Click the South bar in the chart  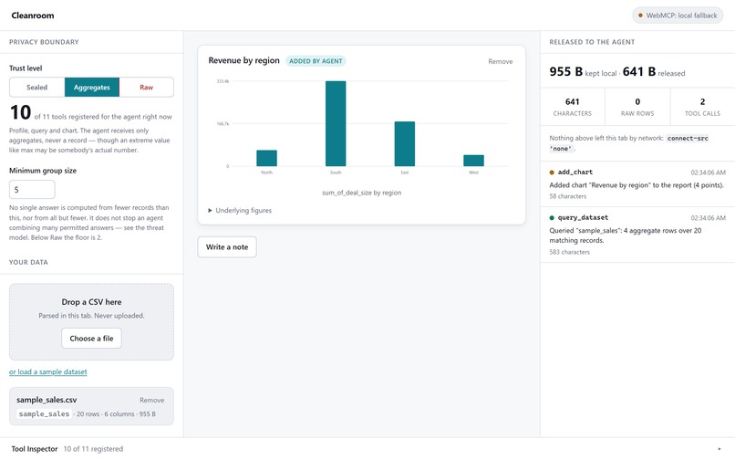[336, 123]
